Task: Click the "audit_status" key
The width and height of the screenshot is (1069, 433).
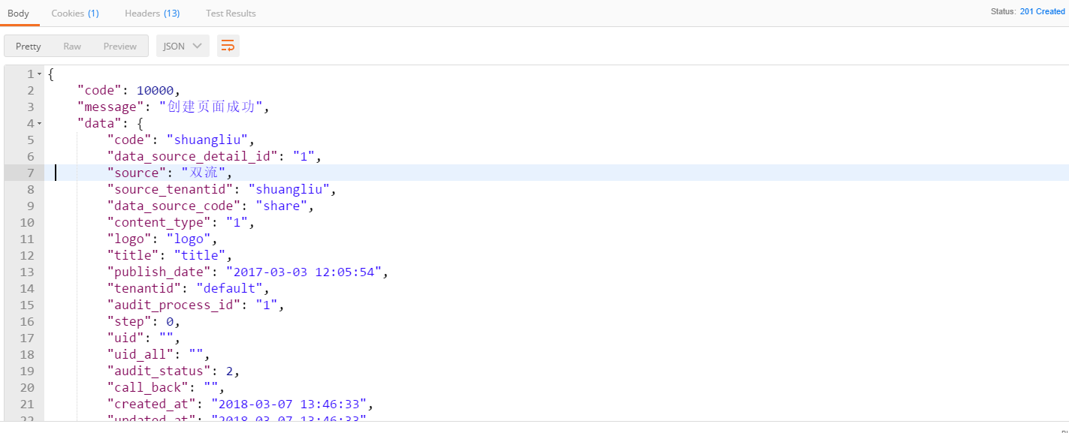Action: pyautogui.click(x=159, y=371)
